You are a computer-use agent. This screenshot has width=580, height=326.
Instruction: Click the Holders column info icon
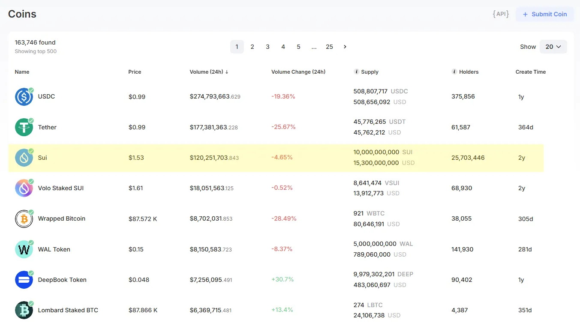click(454, 72)
